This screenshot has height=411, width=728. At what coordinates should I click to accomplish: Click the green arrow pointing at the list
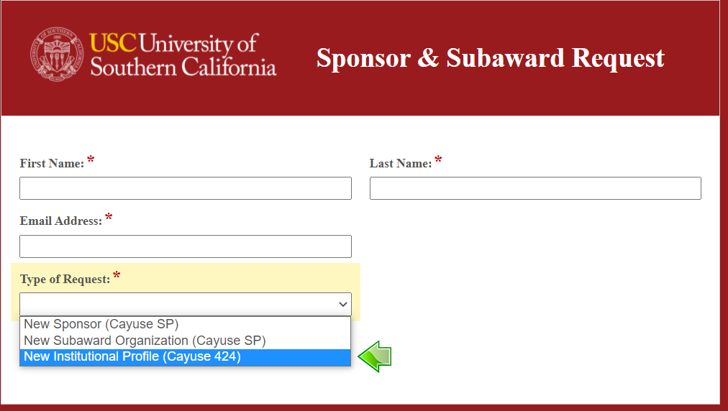375,356
